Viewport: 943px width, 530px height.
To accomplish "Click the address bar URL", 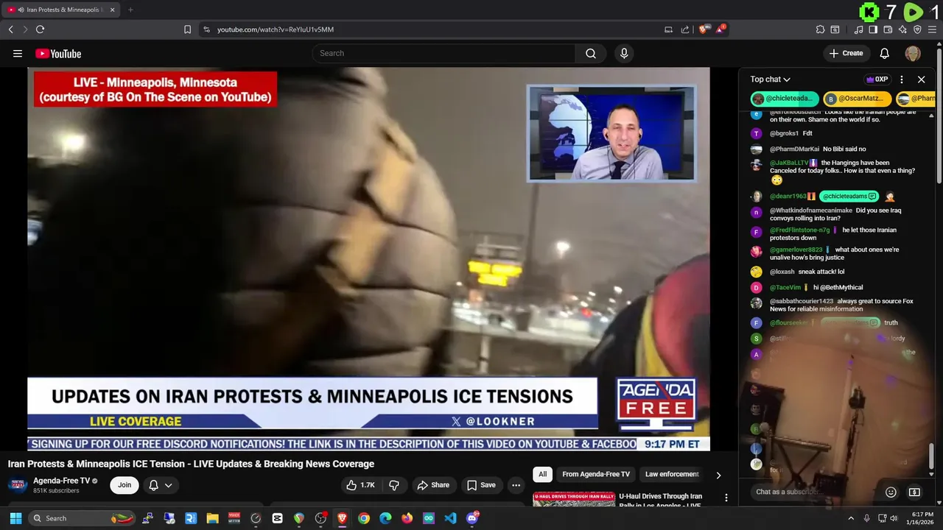I will pos(276,29).
